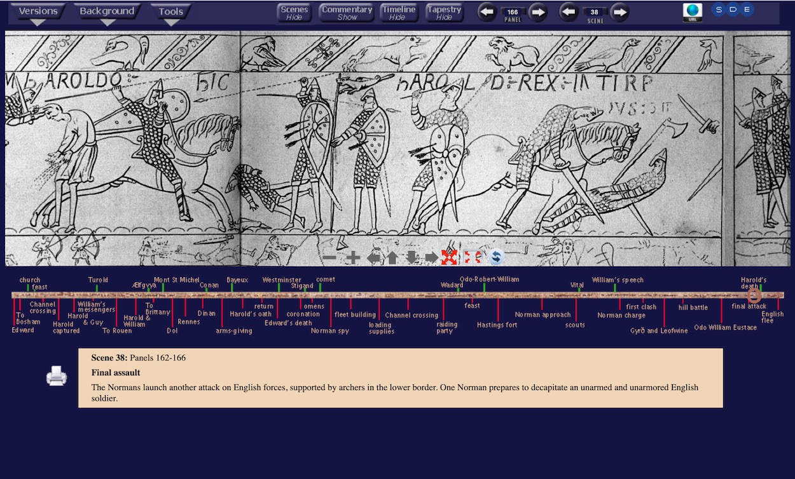Click the scene number 38 field
Image resolution: width=795 pixels, height=479 pixels.
pos(594,12)
